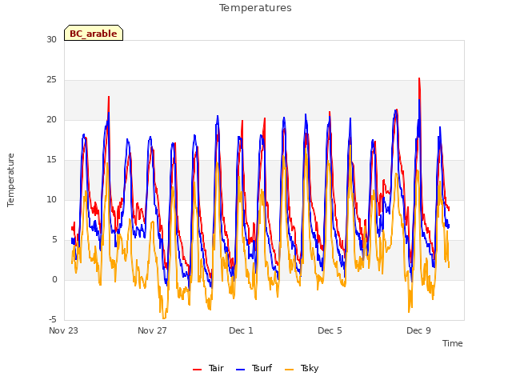Image resolution: width=512 pixels, height=384 pixels.
Task: Click the blue Tsurf legend color marker
Action: click(x=240, y=370)
